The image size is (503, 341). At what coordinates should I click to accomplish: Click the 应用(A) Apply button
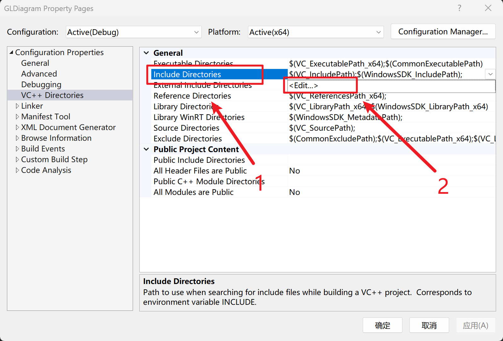click(x=476, y=325)
